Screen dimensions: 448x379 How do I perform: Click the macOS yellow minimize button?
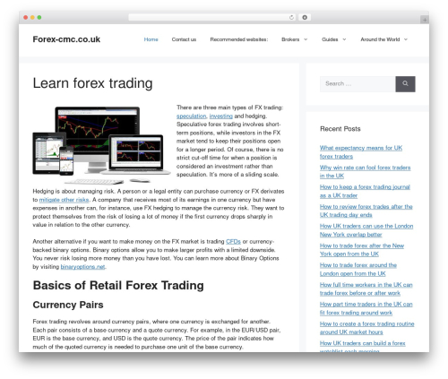pyautogui.click(x=32, y=17)
